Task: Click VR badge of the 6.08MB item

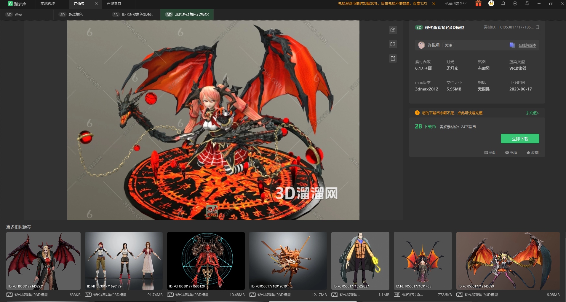Action: click(460, 295)
